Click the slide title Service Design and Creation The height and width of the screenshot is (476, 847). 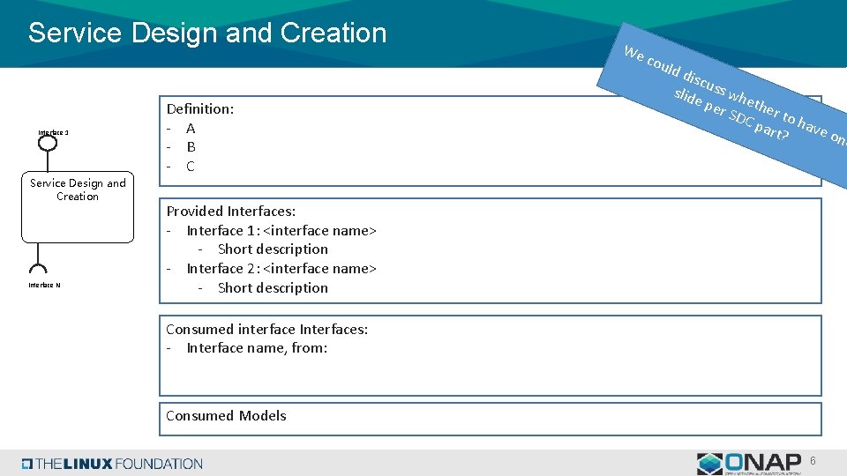(x=207, y=33)
